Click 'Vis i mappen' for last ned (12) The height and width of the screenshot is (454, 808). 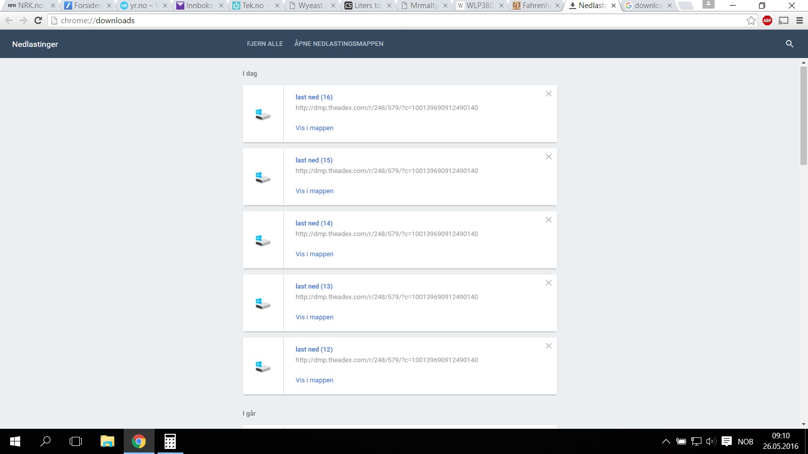[x=315, y=380]
